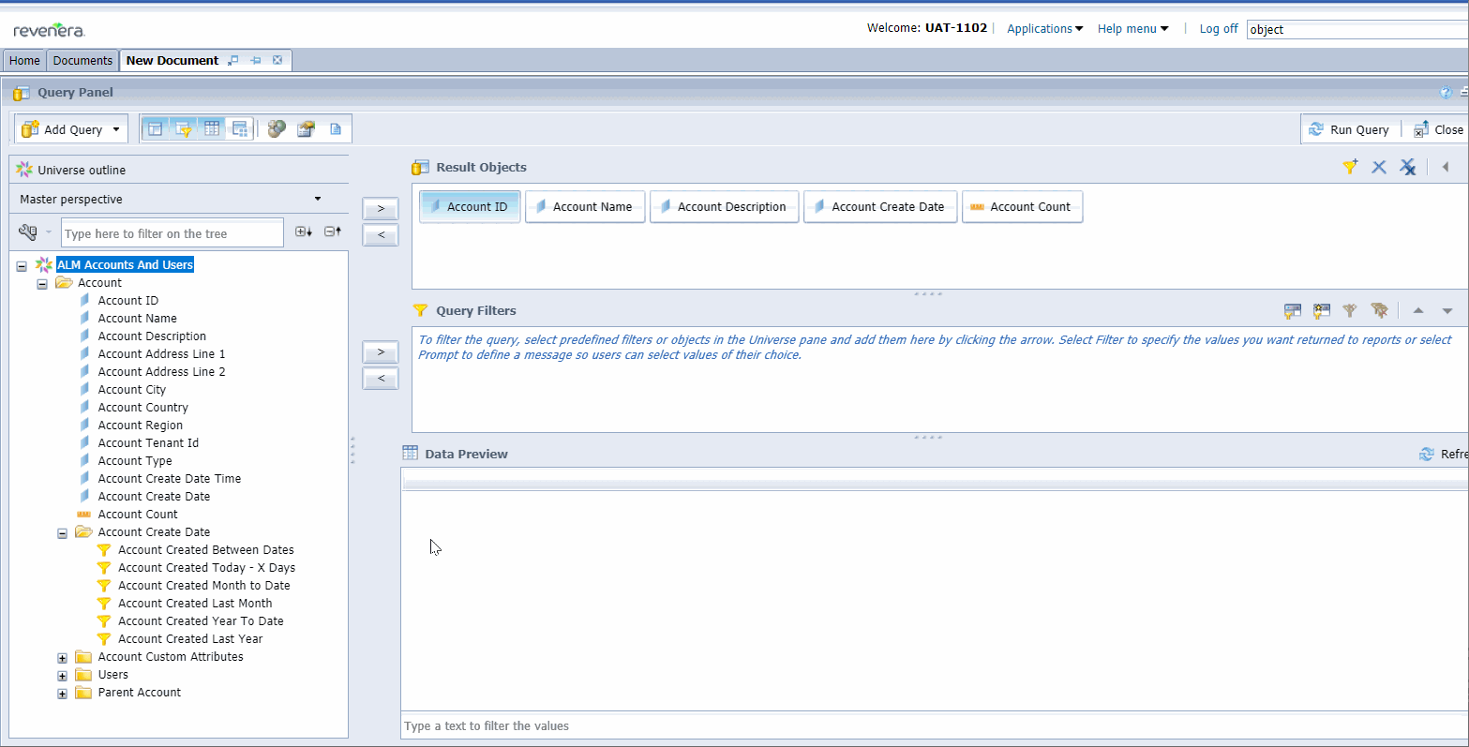Viewport: 1469px width, 747px height.
Task: Click the tree filter options wrench icon
Action: click(x=28, y=232)
